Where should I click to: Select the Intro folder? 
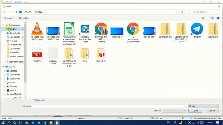click(x=85, y=55)
